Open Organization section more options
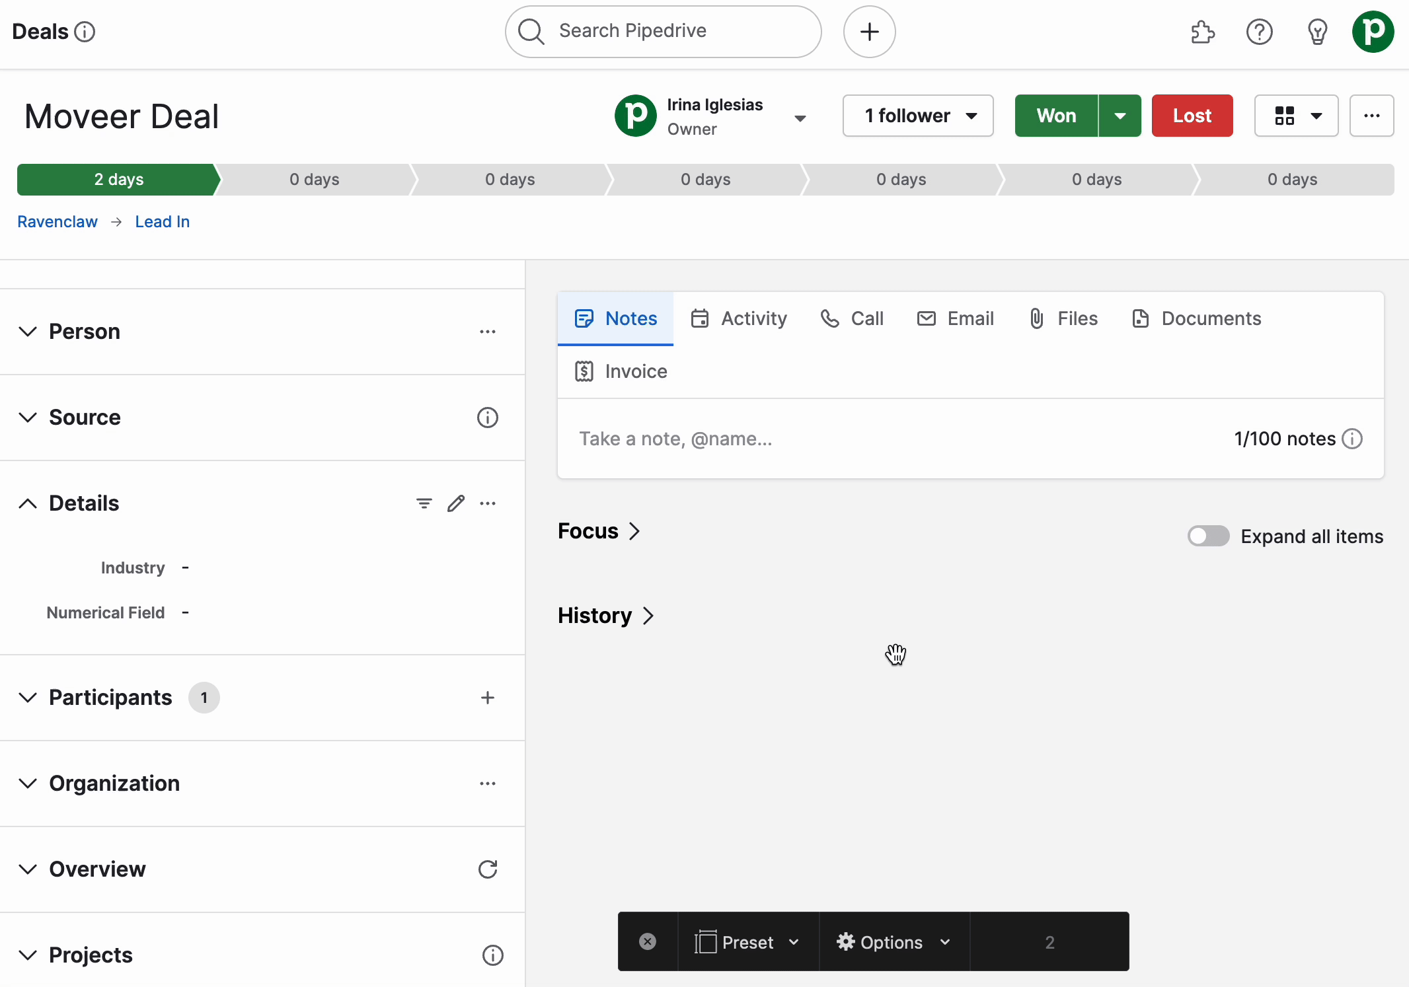 (488, 784)
